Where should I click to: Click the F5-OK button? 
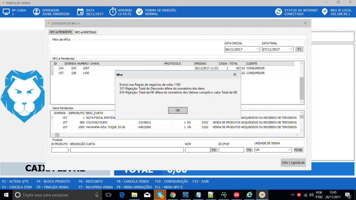(298, 150)
